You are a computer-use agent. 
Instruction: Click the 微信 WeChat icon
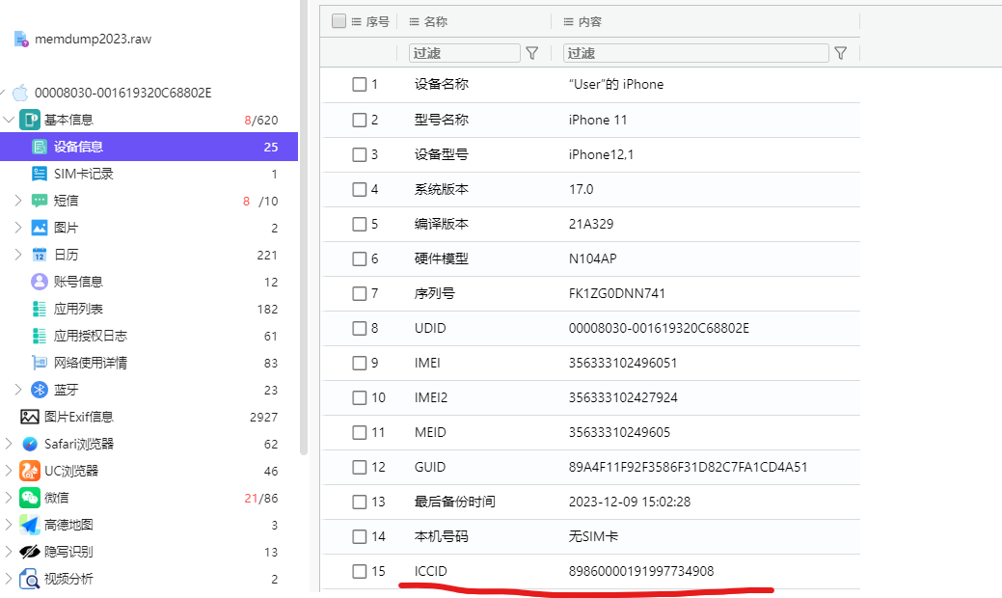tap(29, 498)
